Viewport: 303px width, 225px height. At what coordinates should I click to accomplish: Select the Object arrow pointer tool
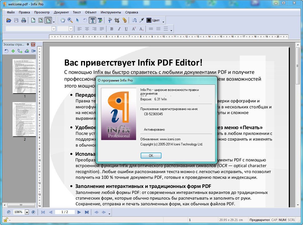tap(78, 20)
